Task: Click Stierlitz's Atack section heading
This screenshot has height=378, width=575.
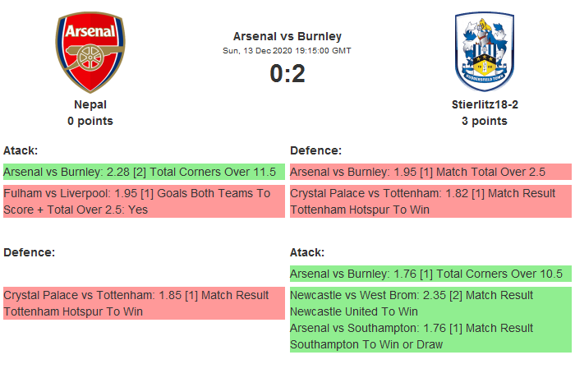Action: [x=307, y=252]
